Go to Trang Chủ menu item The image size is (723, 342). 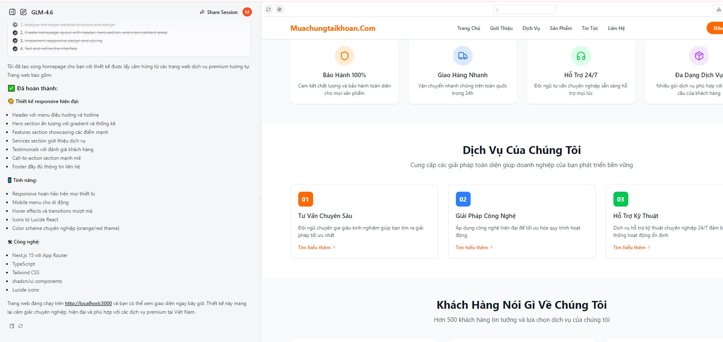(469, 28)
